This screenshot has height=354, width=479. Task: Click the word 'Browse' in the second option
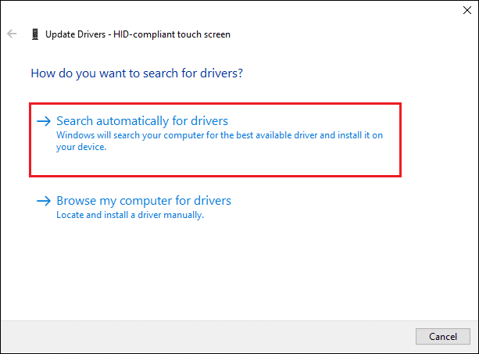(x=75, y=201)
